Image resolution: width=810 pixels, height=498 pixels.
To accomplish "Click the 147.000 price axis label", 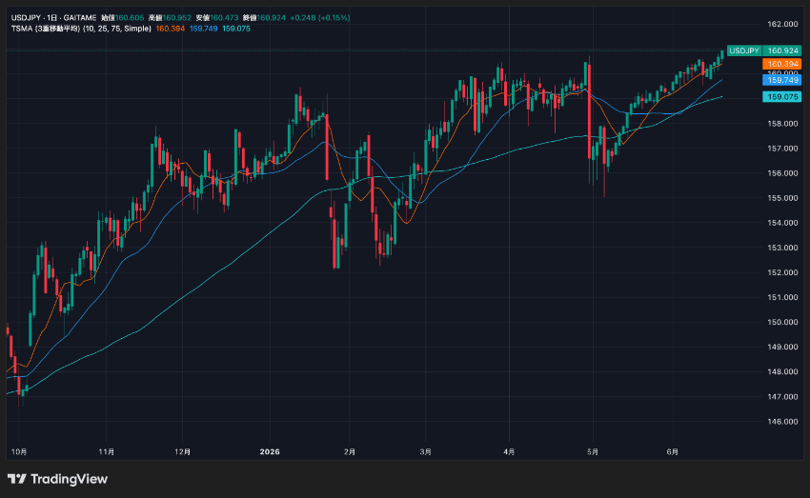I will (782, 396).
